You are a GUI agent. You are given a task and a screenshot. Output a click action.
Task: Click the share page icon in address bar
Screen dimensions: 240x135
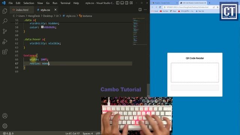[214, 7]
